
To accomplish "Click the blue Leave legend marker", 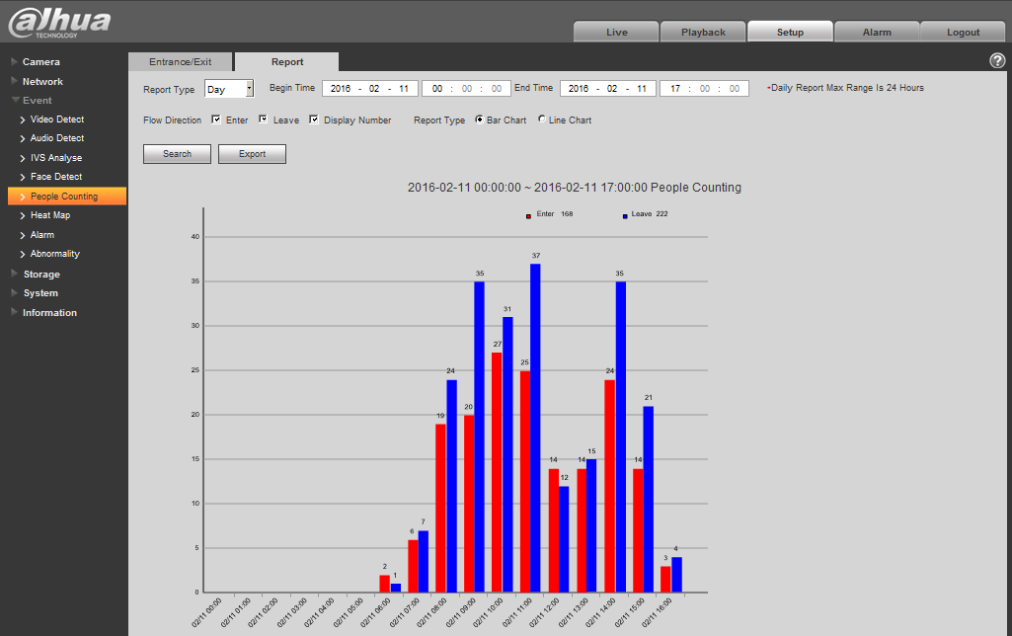I will 625,214.
